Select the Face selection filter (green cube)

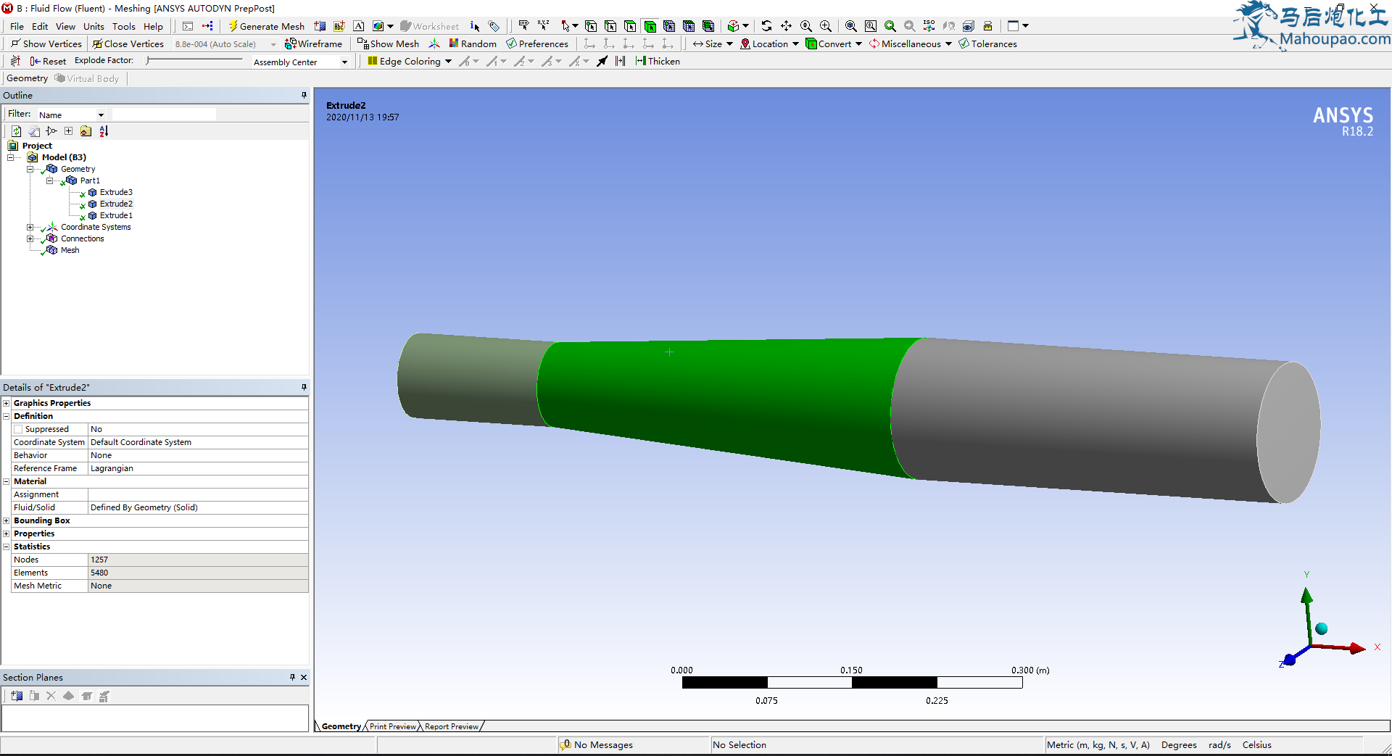650,26
